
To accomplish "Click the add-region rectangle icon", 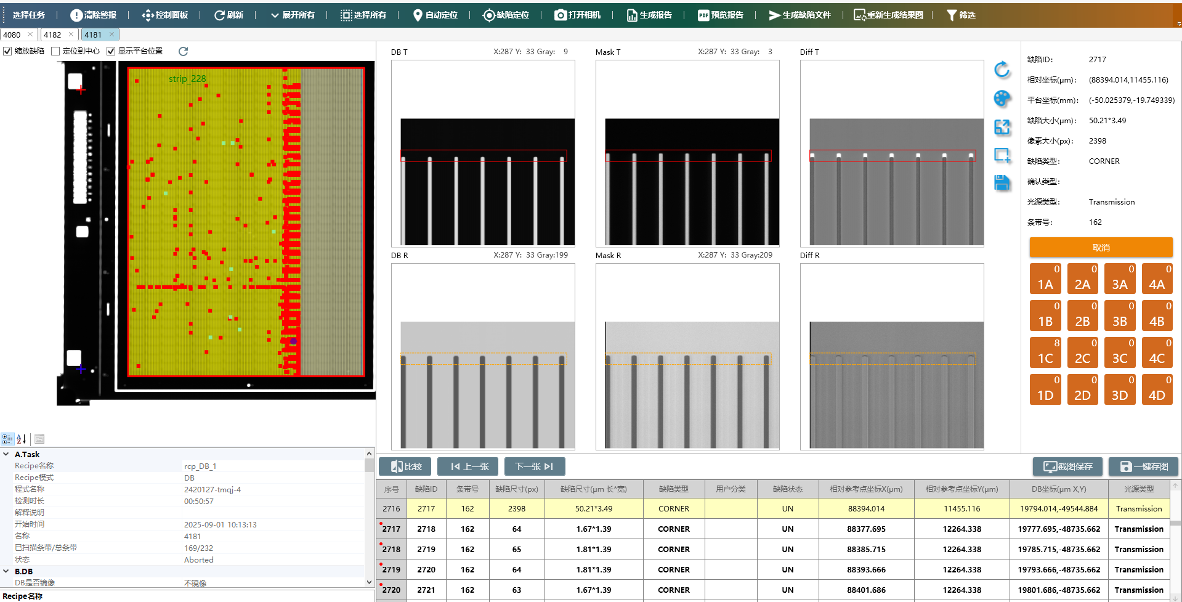I will (x=1002, y=155).
